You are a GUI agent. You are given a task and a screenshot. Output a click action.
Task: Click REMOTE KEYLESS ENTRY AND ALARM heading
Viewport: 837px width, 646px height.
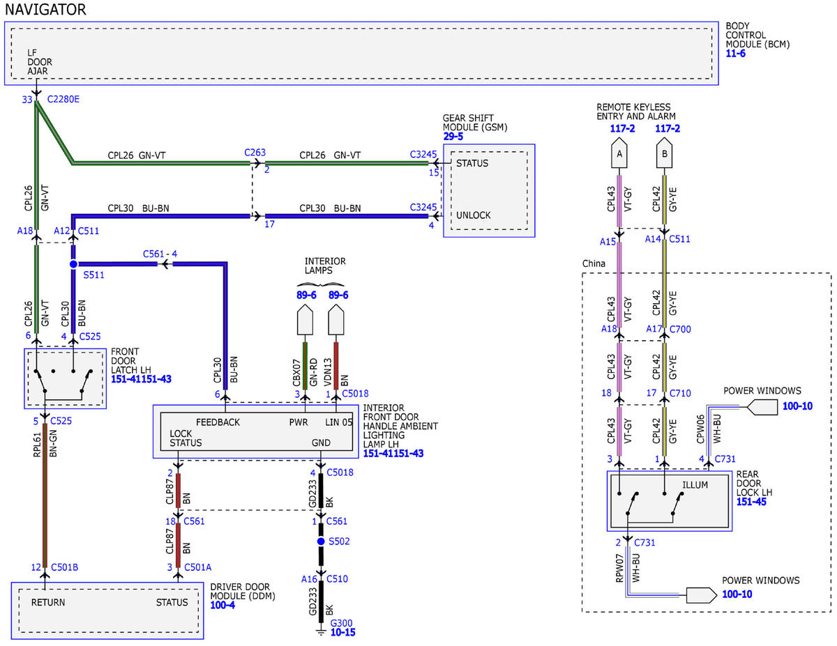pos(636,111)
